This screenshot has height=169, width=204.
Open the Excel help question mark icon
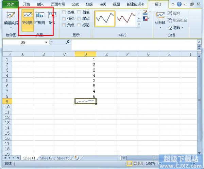coord(179,4)
